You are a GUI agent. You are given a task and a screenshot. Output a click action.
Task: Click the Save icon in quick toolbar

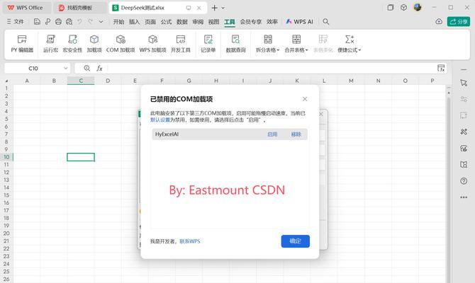click(x=37, y=21)
